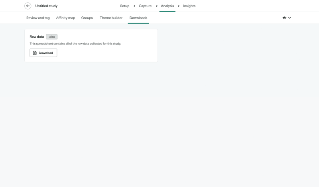
Task: Download the raw data spreadsheet
Action: click(43, 53)
